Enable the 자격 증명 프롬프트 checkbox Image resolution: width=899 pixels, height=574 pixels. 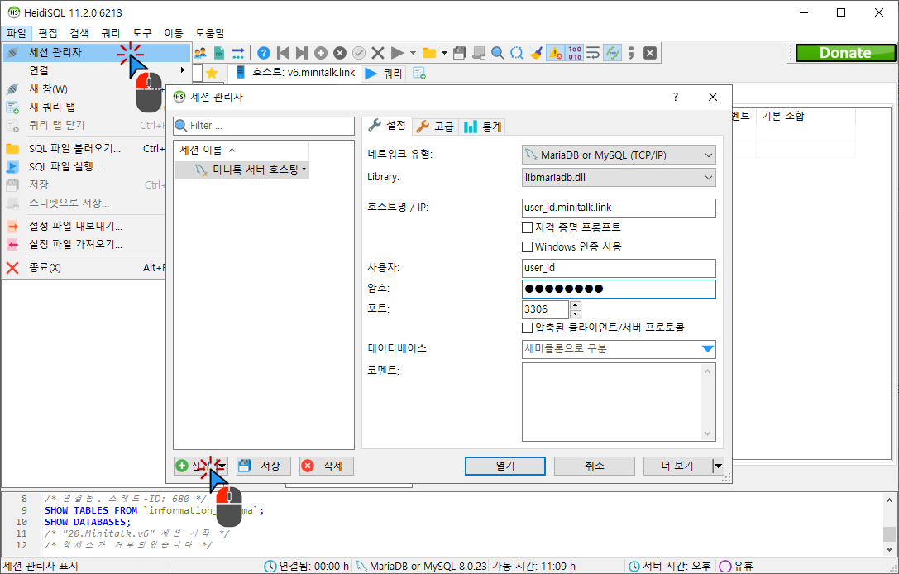(x=527, y=227)
